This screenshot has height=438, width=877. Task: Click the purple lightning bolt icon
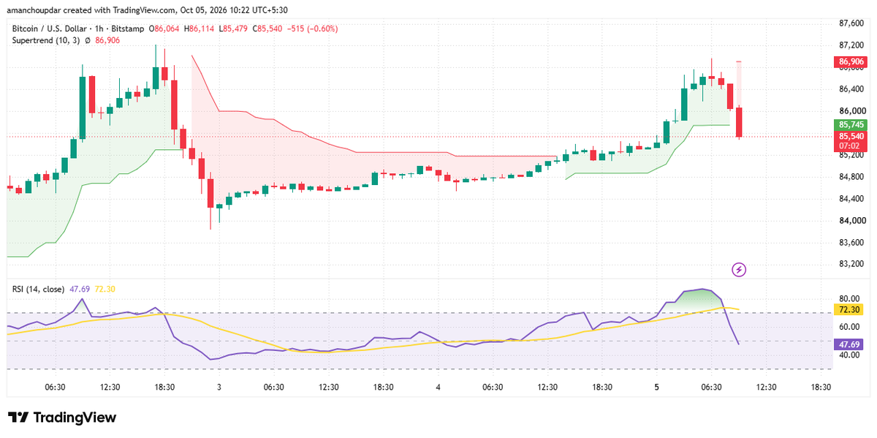(739, 270)
